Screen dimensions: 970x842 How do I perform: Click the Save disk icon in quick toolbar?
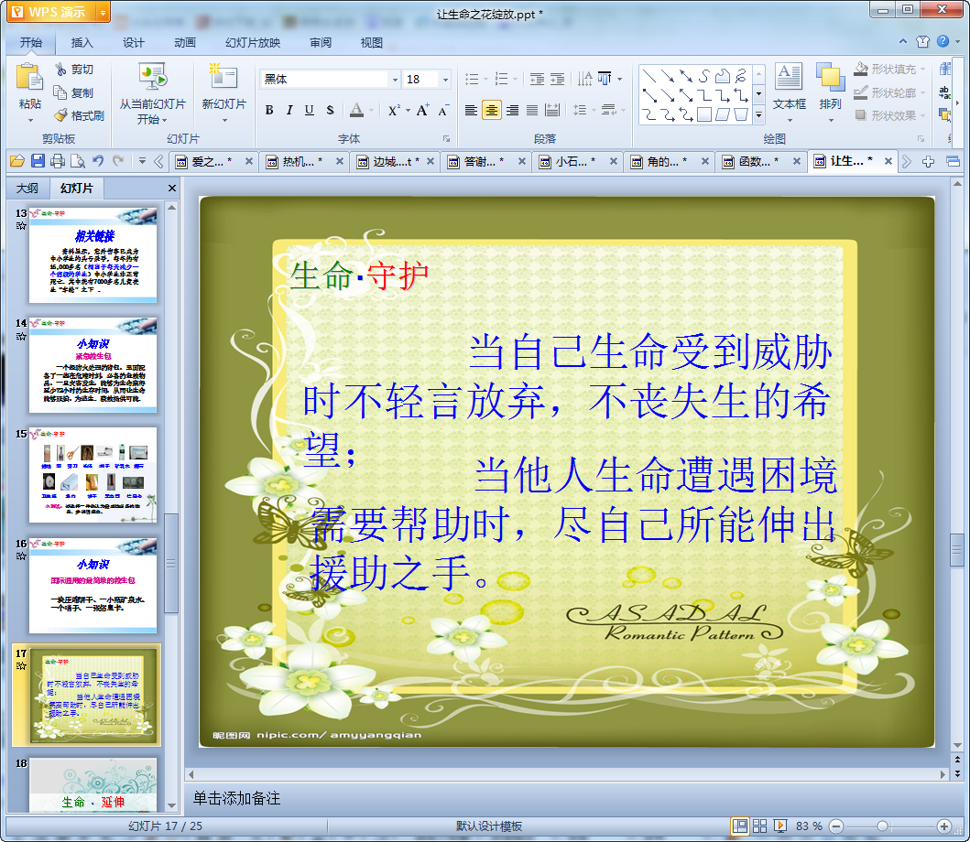(x=38, y=161)
